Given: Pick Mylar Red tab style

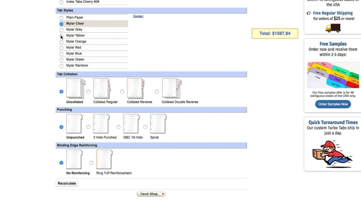Looking at the screenshot, I should click(x=61, y=48).
